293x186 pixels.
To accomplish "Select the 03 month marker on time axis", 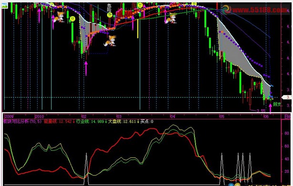I will tap(119, 117).
